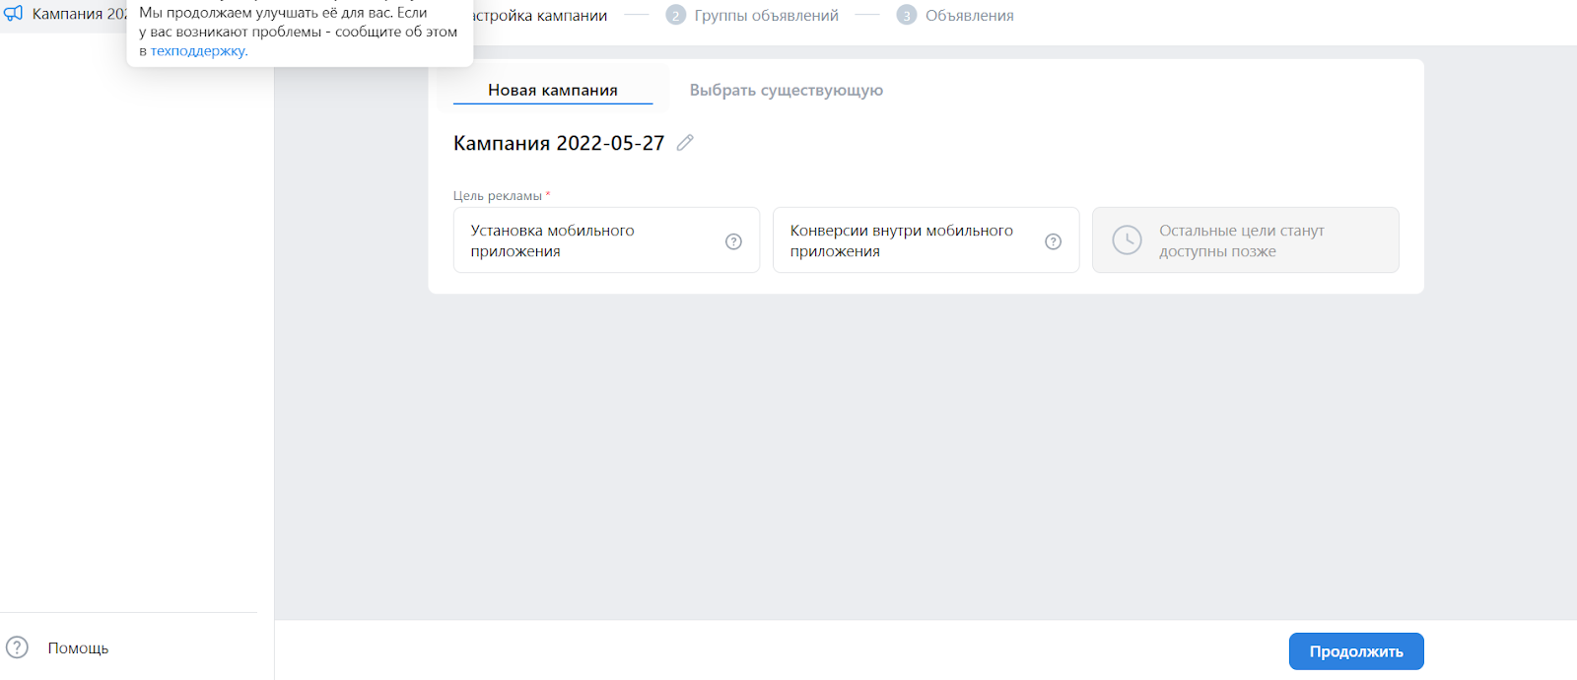Click the megaphone campaign icon in sidebar
This screenshot has height=680, width=1577.
14,14
